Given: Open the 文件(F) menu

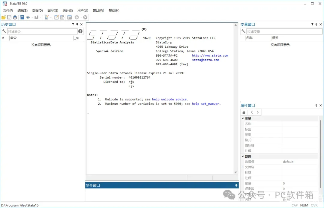Looking at the screenshot, I should tap(8, 10).
